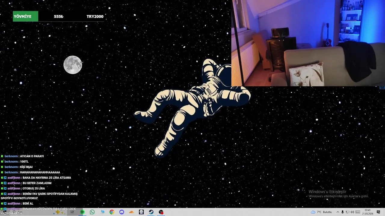Open Task View in the taskbar

pyautogui.click(x=72, y=212)
